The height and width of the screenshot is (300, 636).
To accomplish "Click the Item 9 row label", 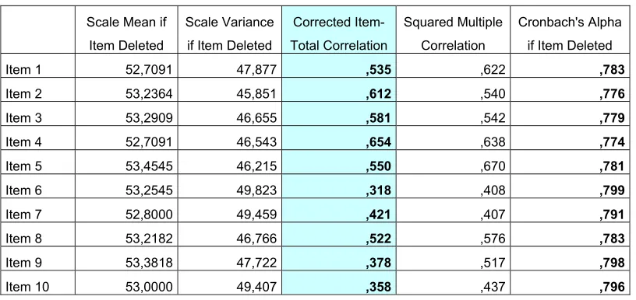I will (x=23, y=263).
